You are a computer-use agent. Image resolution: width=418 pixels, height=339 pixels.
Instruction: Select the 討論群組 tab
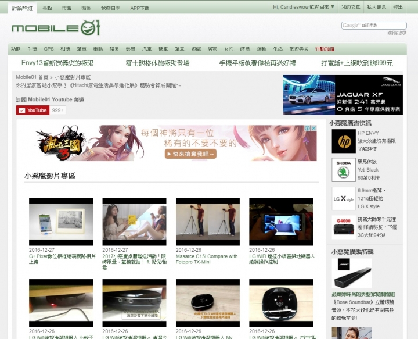[x=22, y=8]
